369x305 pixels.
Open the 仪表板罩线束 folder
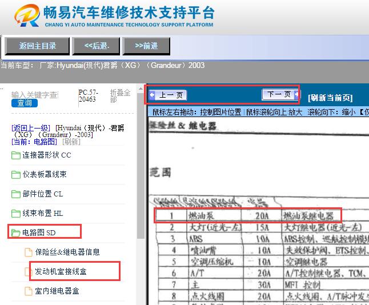[x=45, y=174]
